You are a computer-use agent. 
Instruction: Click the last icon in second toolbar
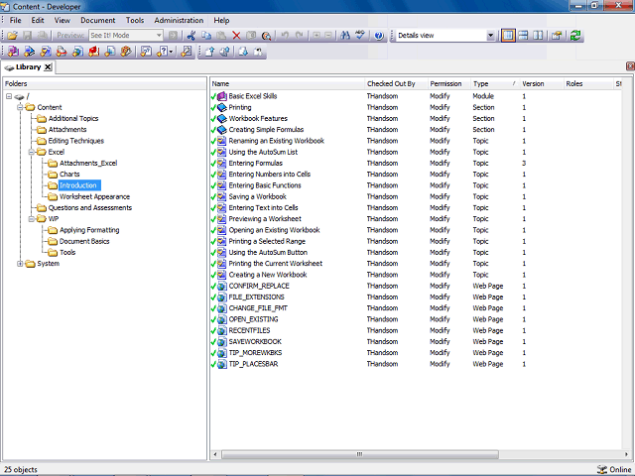(x=258, y=52)
